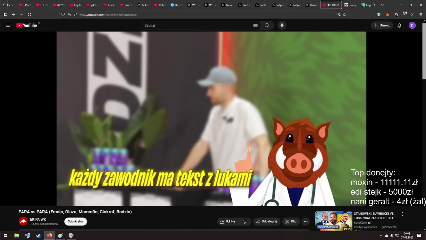The width and height of the screenshot is (426, 240).
Task: Switch to the KRZY browser tab
Action: [59, 5]
